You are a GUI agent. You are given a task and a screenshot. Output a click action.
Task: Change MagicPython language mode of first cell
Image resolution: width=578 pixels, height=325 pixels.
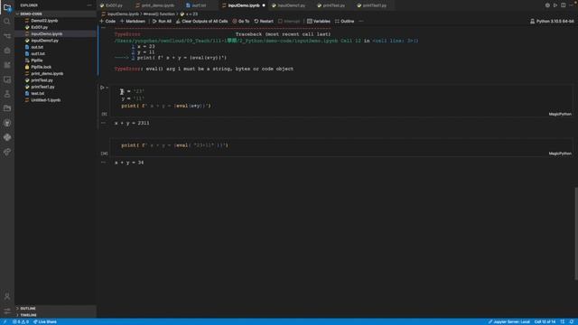(560, 115)
